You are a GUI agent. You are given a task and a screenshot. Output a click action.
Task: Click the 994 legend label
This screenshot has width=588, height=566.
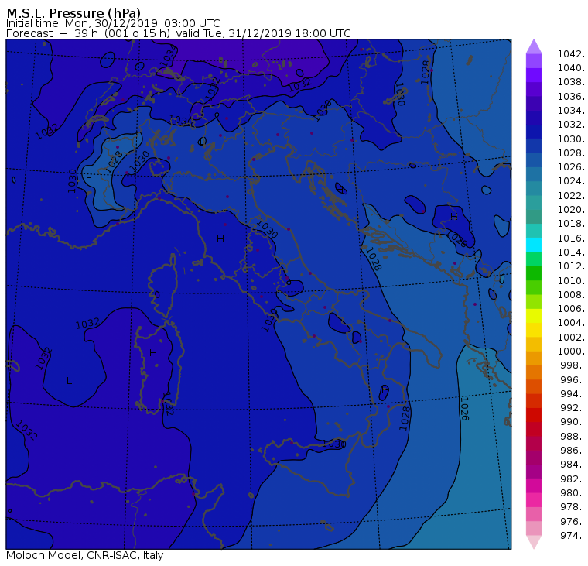tap(573, 394)
